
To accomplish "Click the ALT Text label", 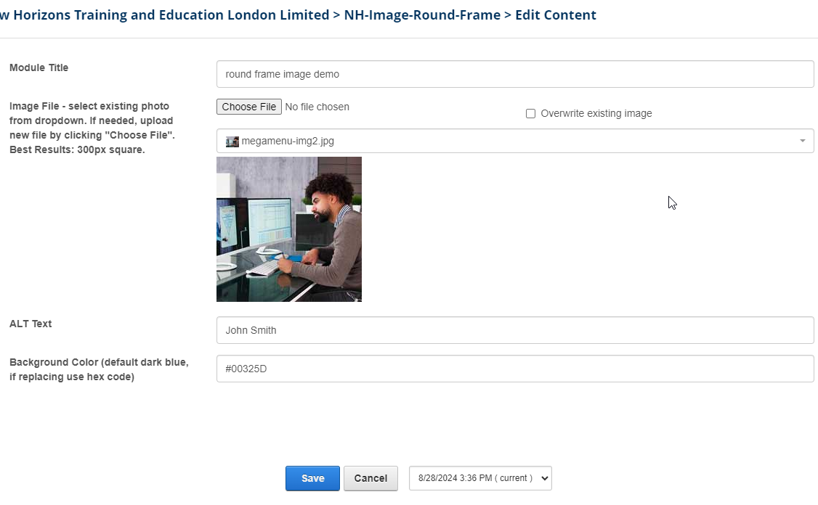I will 31,324.
